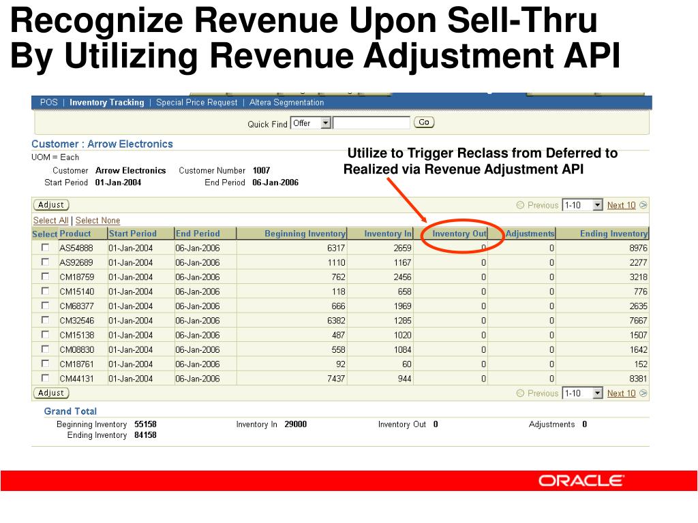Check the box for product CM32546
698x523 pixels.
[45, 320]
